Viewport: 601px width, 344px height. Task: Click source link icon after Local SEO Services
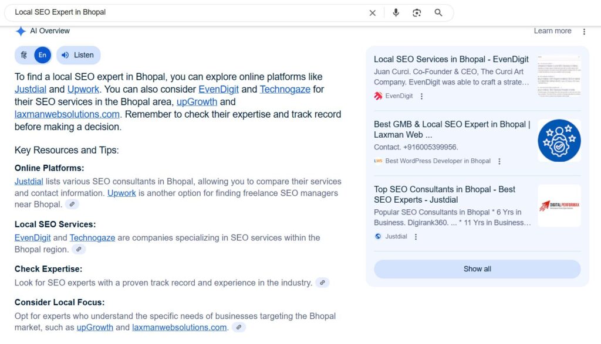tap(79, 250)
